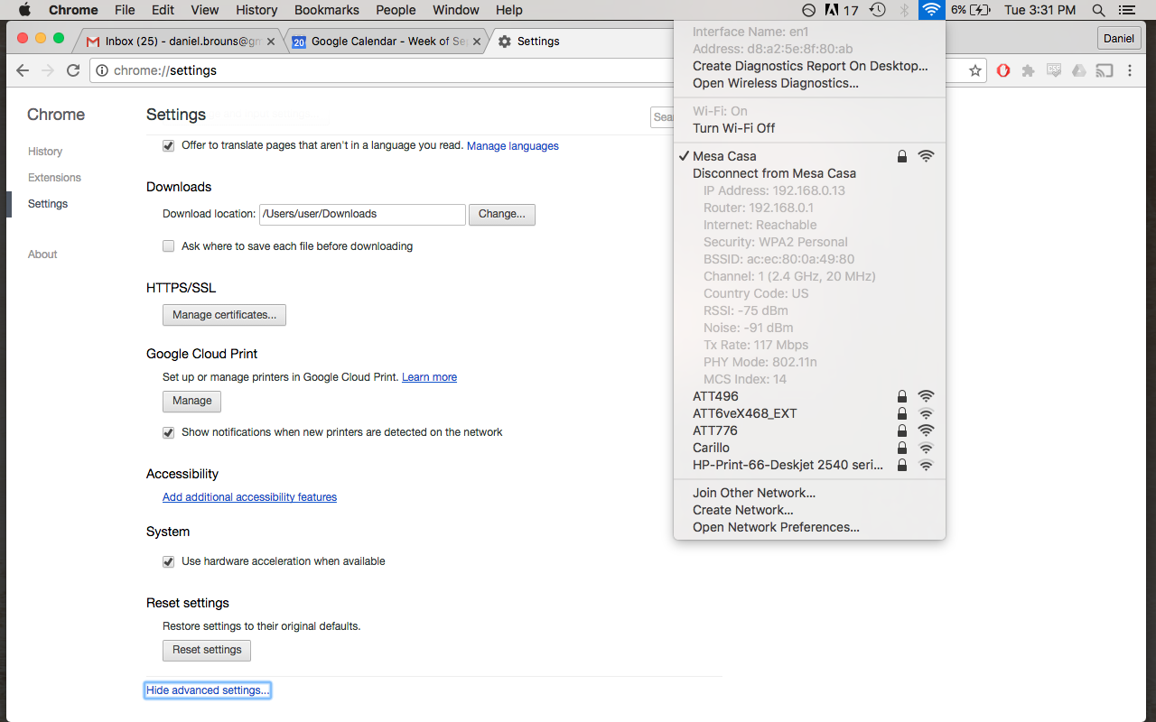Viewport: 1156px width, 722px height.
Task: Click the Opera extension icon
Action: tap(1003, 70)
